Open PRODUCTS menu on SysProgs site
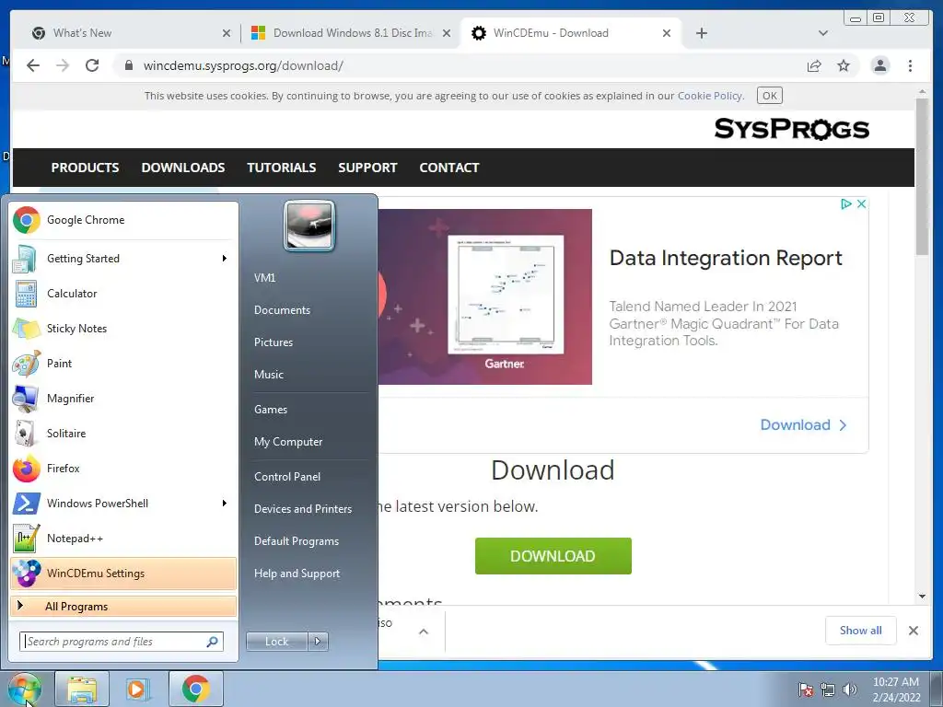 click(x=85, y=168)
